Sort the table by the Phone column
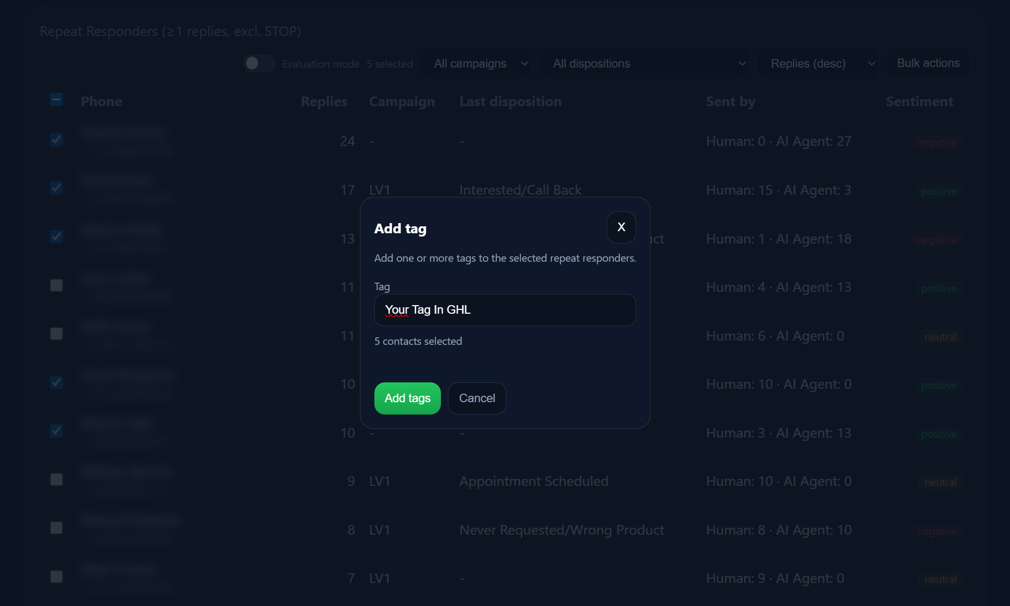Screen dimensions: 1010x606 [101, 101]
